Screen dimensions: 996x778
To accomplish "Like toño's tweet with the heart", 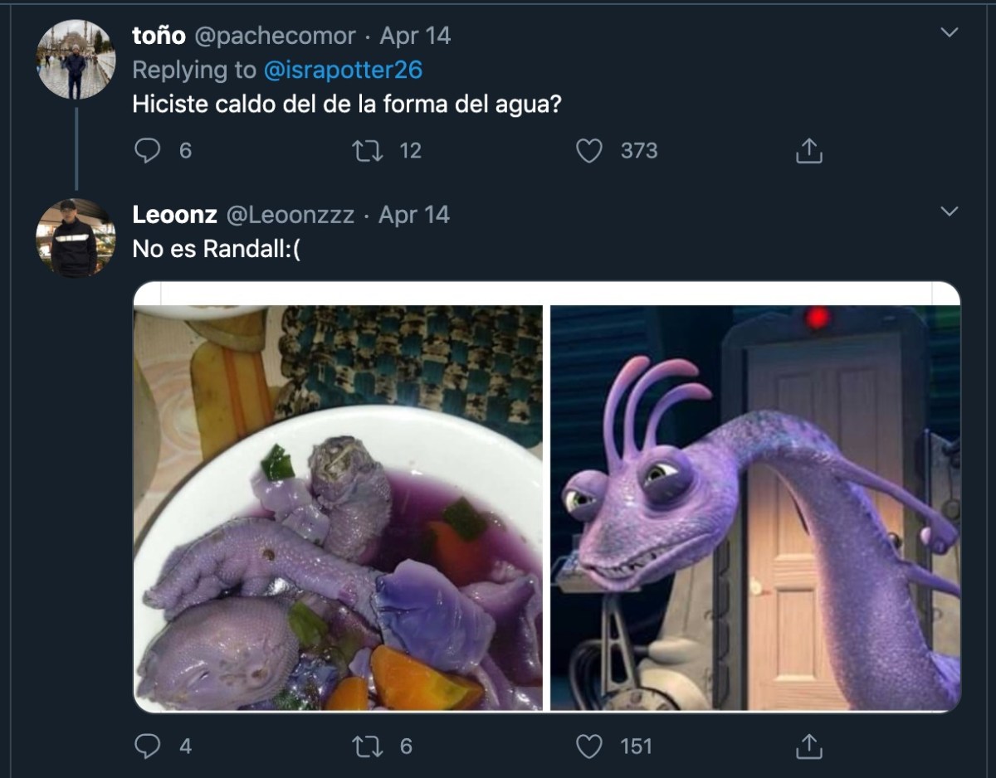I will point(589,151).
